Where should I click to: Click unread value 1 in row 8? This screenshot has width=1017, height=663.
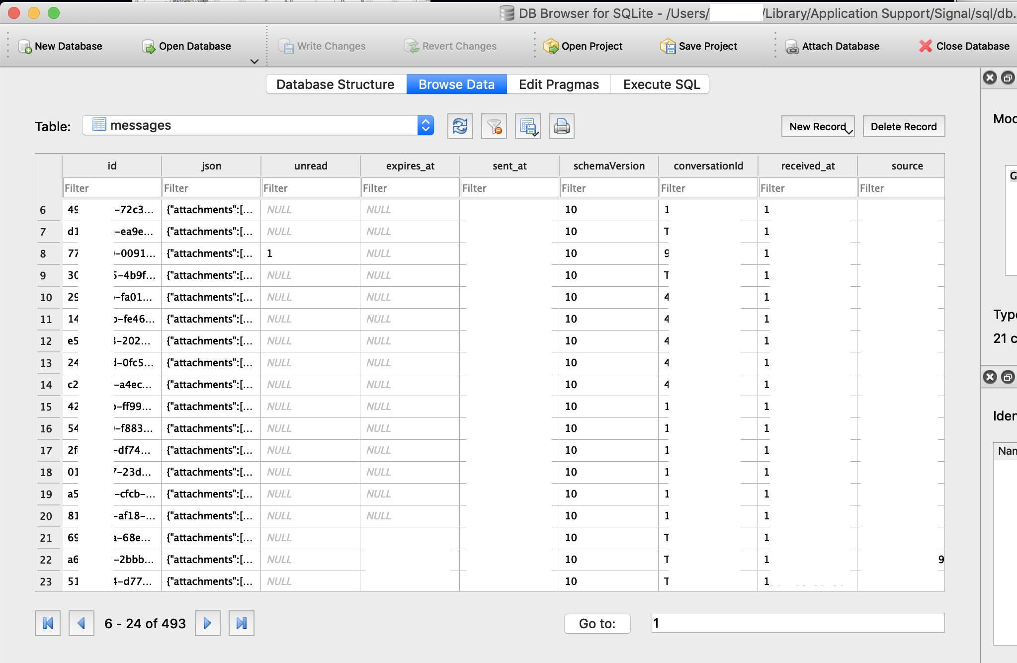[x=311, y=253]
